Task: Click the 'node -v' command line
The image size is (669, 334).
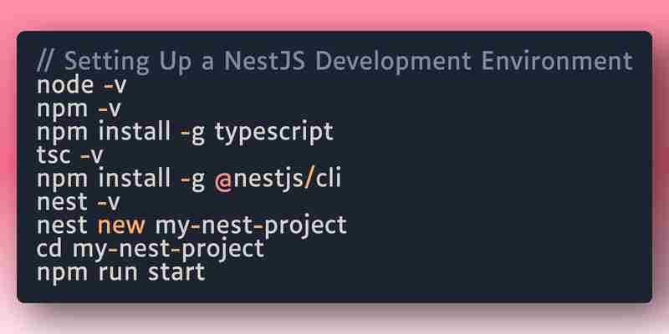Action: pos(81,85)
